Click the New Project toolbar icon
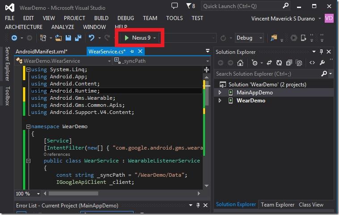The height and width of the screenshot is (215, 339). click(x=43, y=38)
